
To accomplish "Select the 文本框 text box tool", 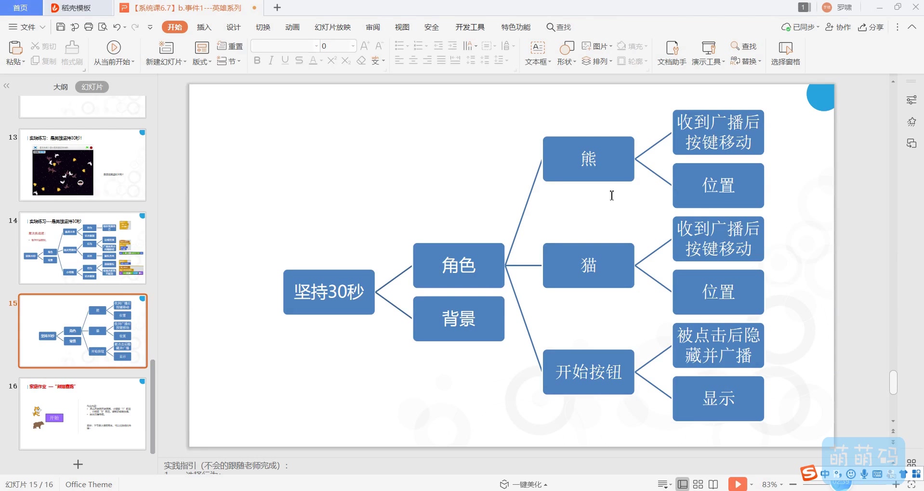I will point(536,52).
